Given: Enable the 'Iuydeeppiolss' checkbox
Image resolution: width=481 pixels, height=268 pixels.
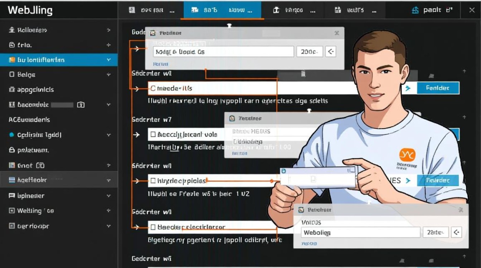Looking at the screenshot, I should point(152,181).
